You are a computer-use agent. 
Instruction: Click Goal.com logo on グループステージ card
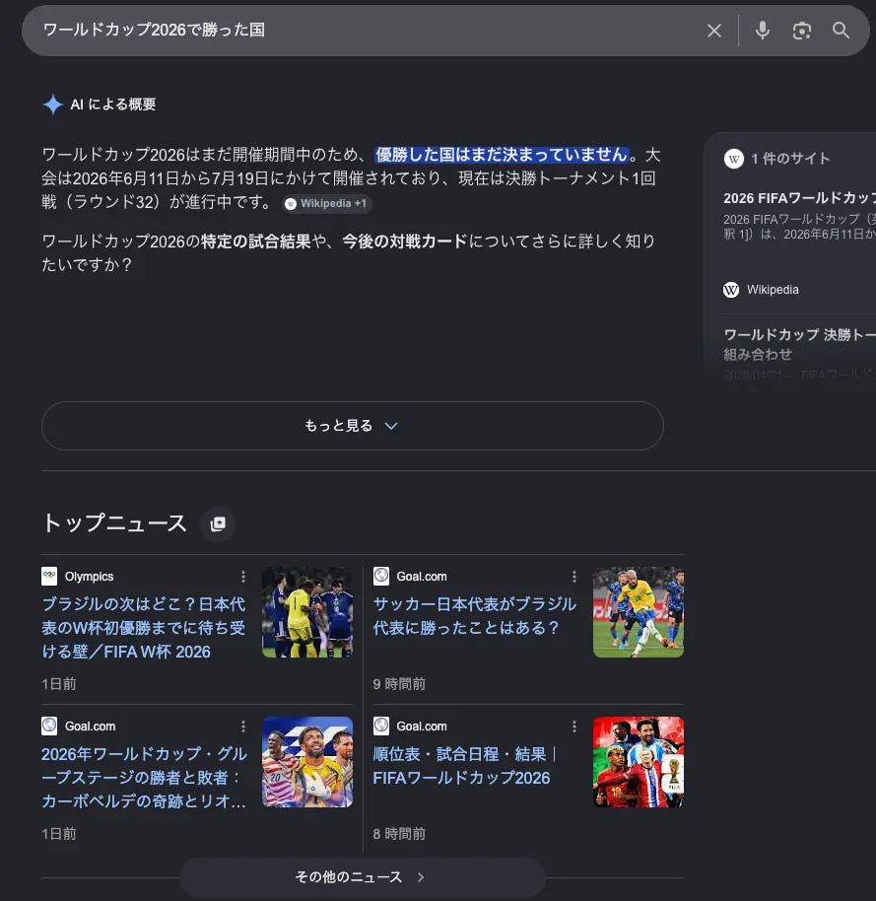(49, 726)
